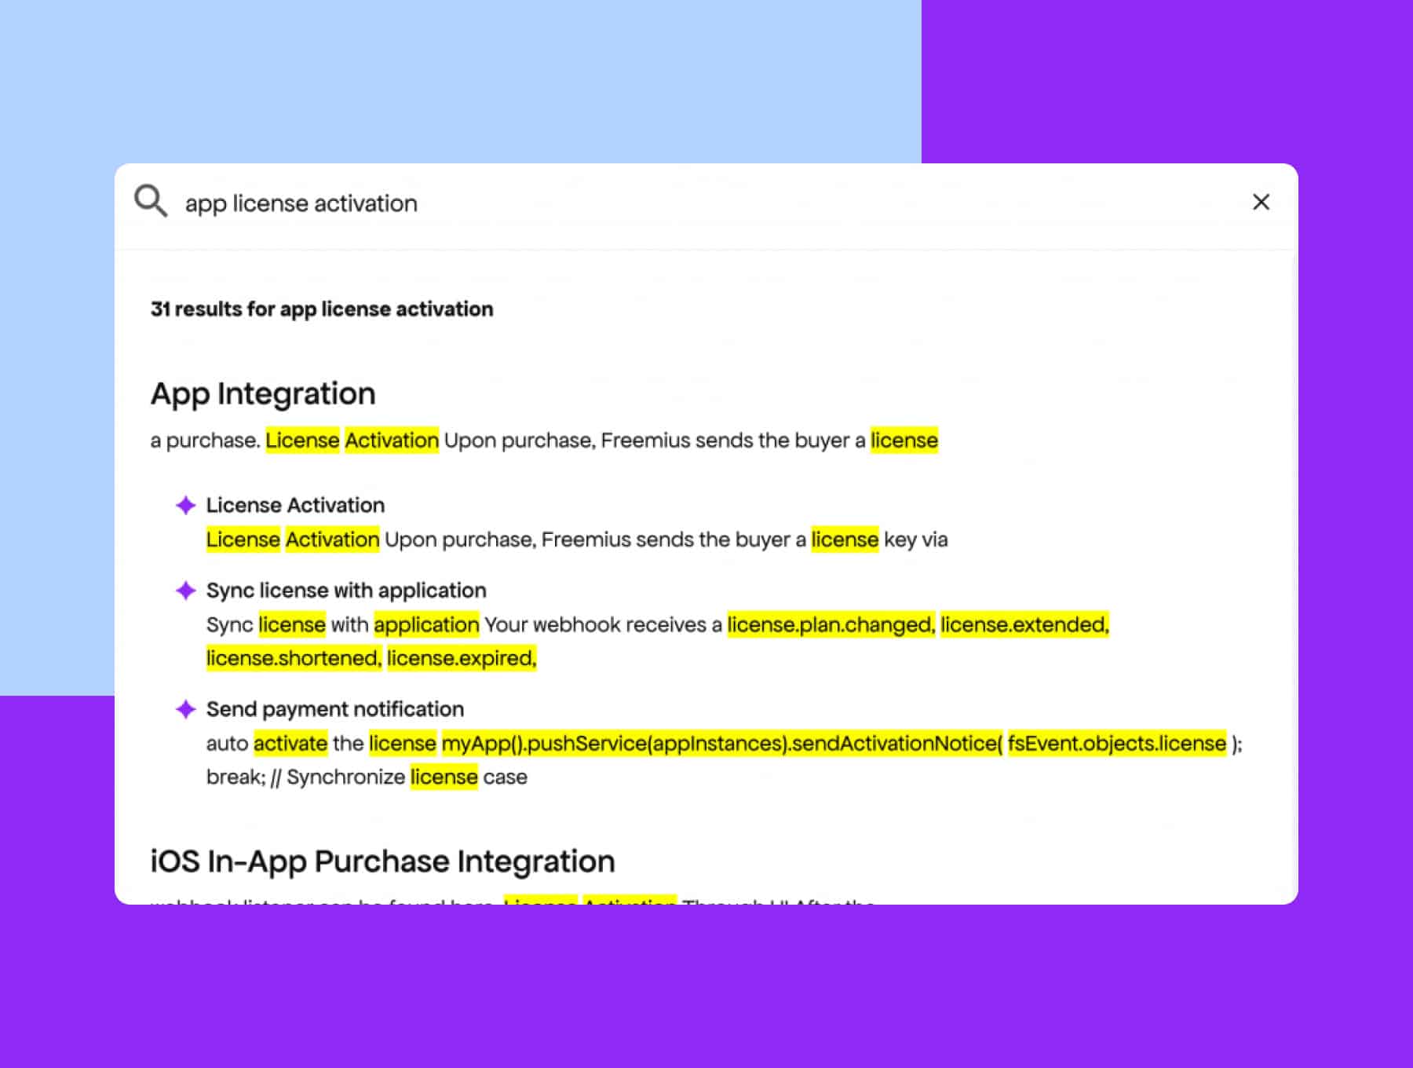The image size is (1413, 1068).
Task: Click the magnifying glass search icon
Action: 151,201
